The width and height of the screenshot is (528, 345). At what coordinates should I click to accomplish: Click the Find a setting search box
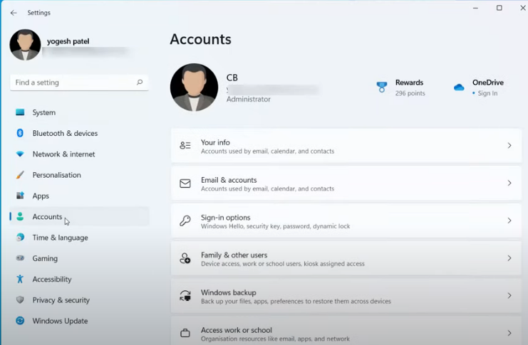click(x=71, y=83)
